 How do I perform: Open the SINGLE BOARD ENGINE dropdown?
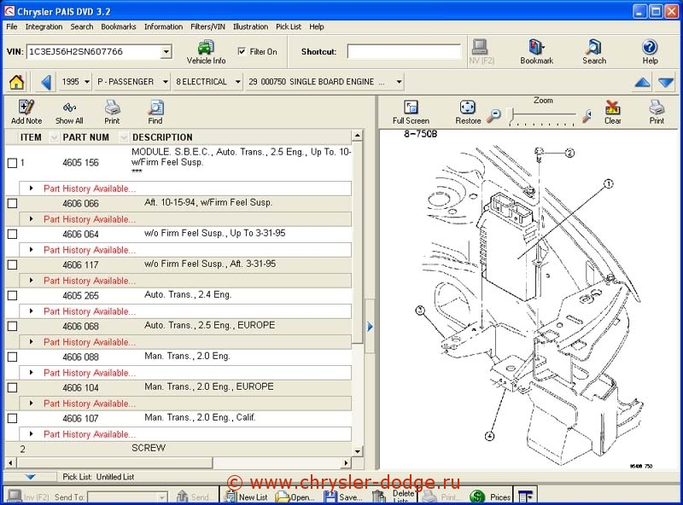point(399,82)
